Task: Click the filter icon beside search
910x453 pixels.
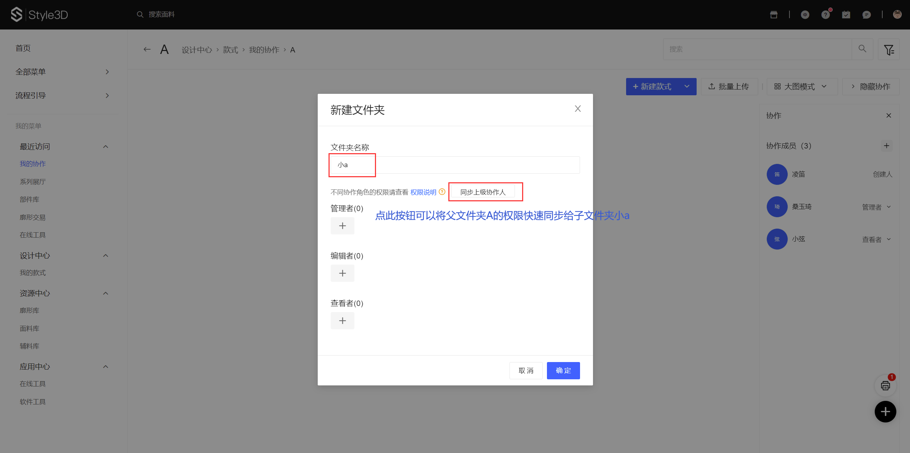Action: coord(889,50)
